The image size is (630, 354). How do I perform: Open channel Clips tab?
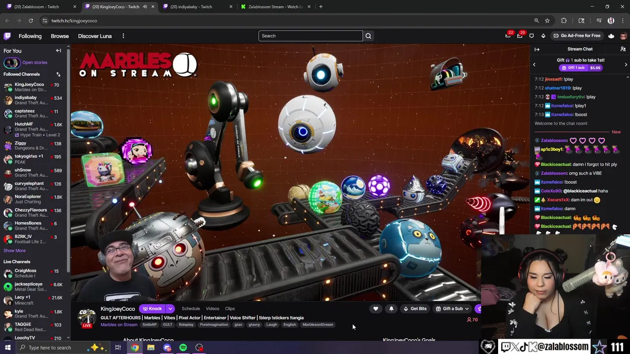[x=230, y=309]
